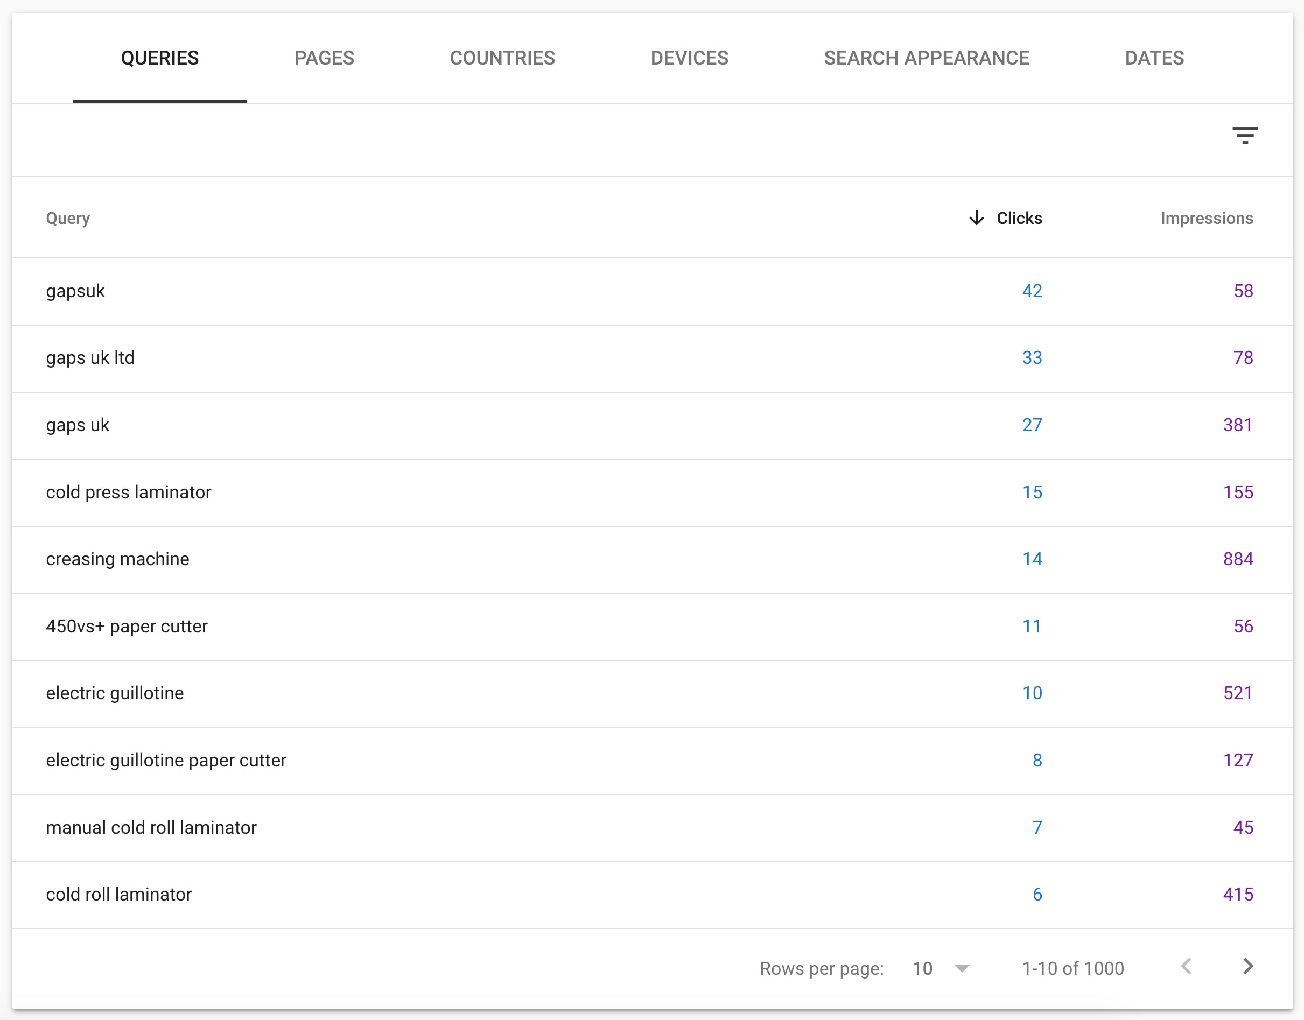Switch to the Dates tab

coord(1154,58)
